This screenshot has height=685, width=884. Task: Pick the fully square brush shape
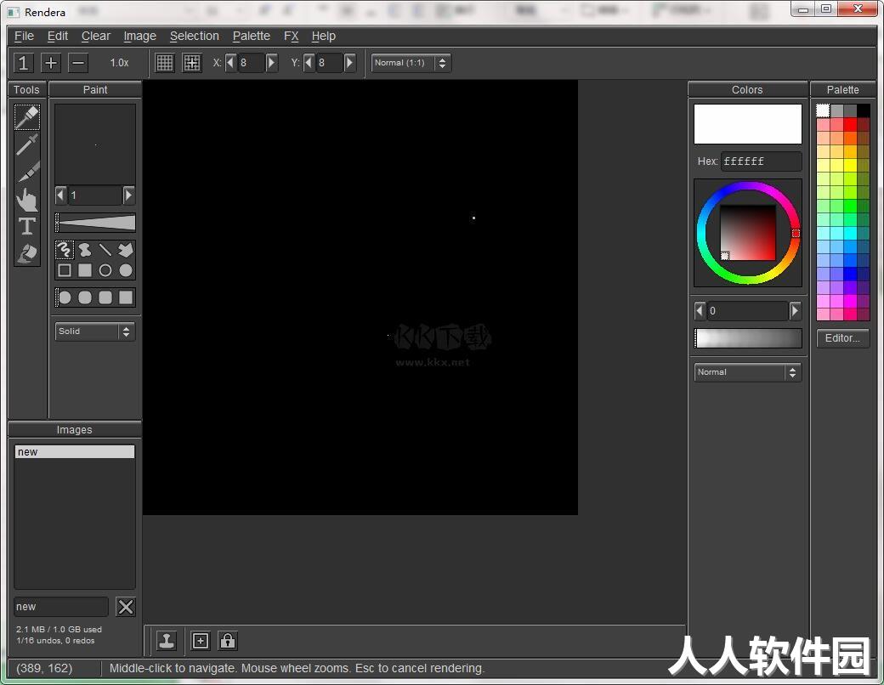[126, 297]
